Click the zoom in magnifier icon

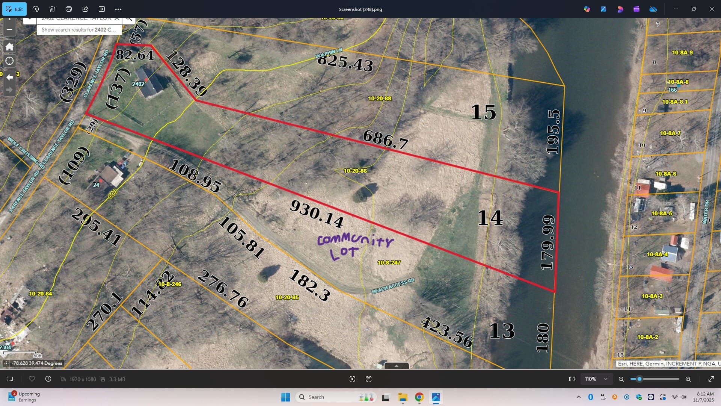pos(688,379)
